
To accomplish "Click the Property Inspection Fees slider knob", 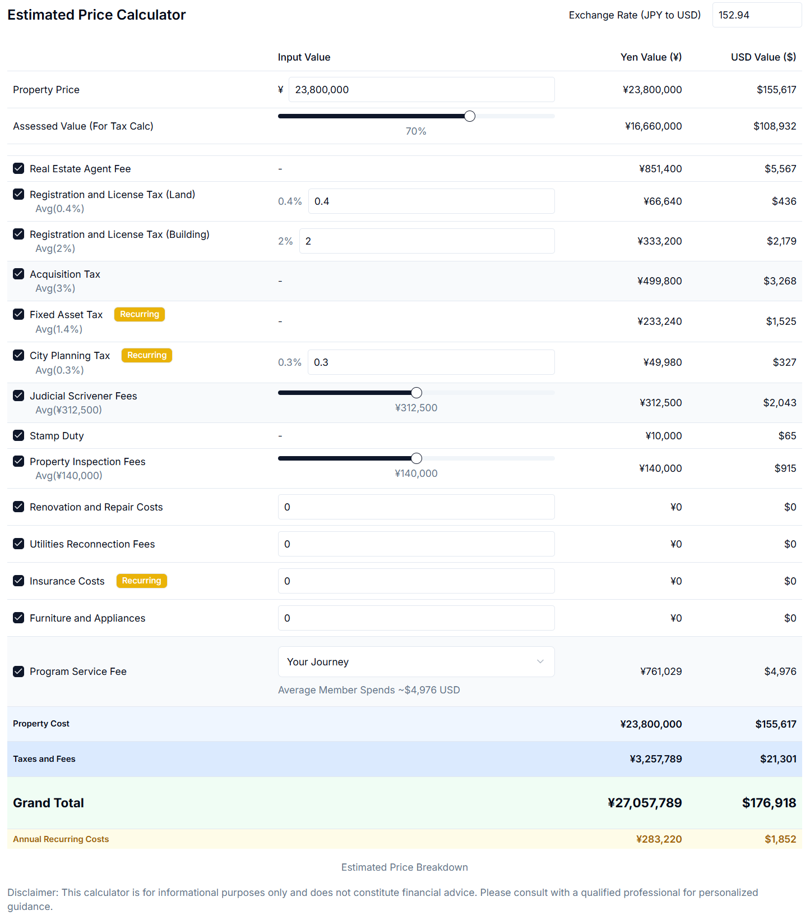I will [416, 458].
